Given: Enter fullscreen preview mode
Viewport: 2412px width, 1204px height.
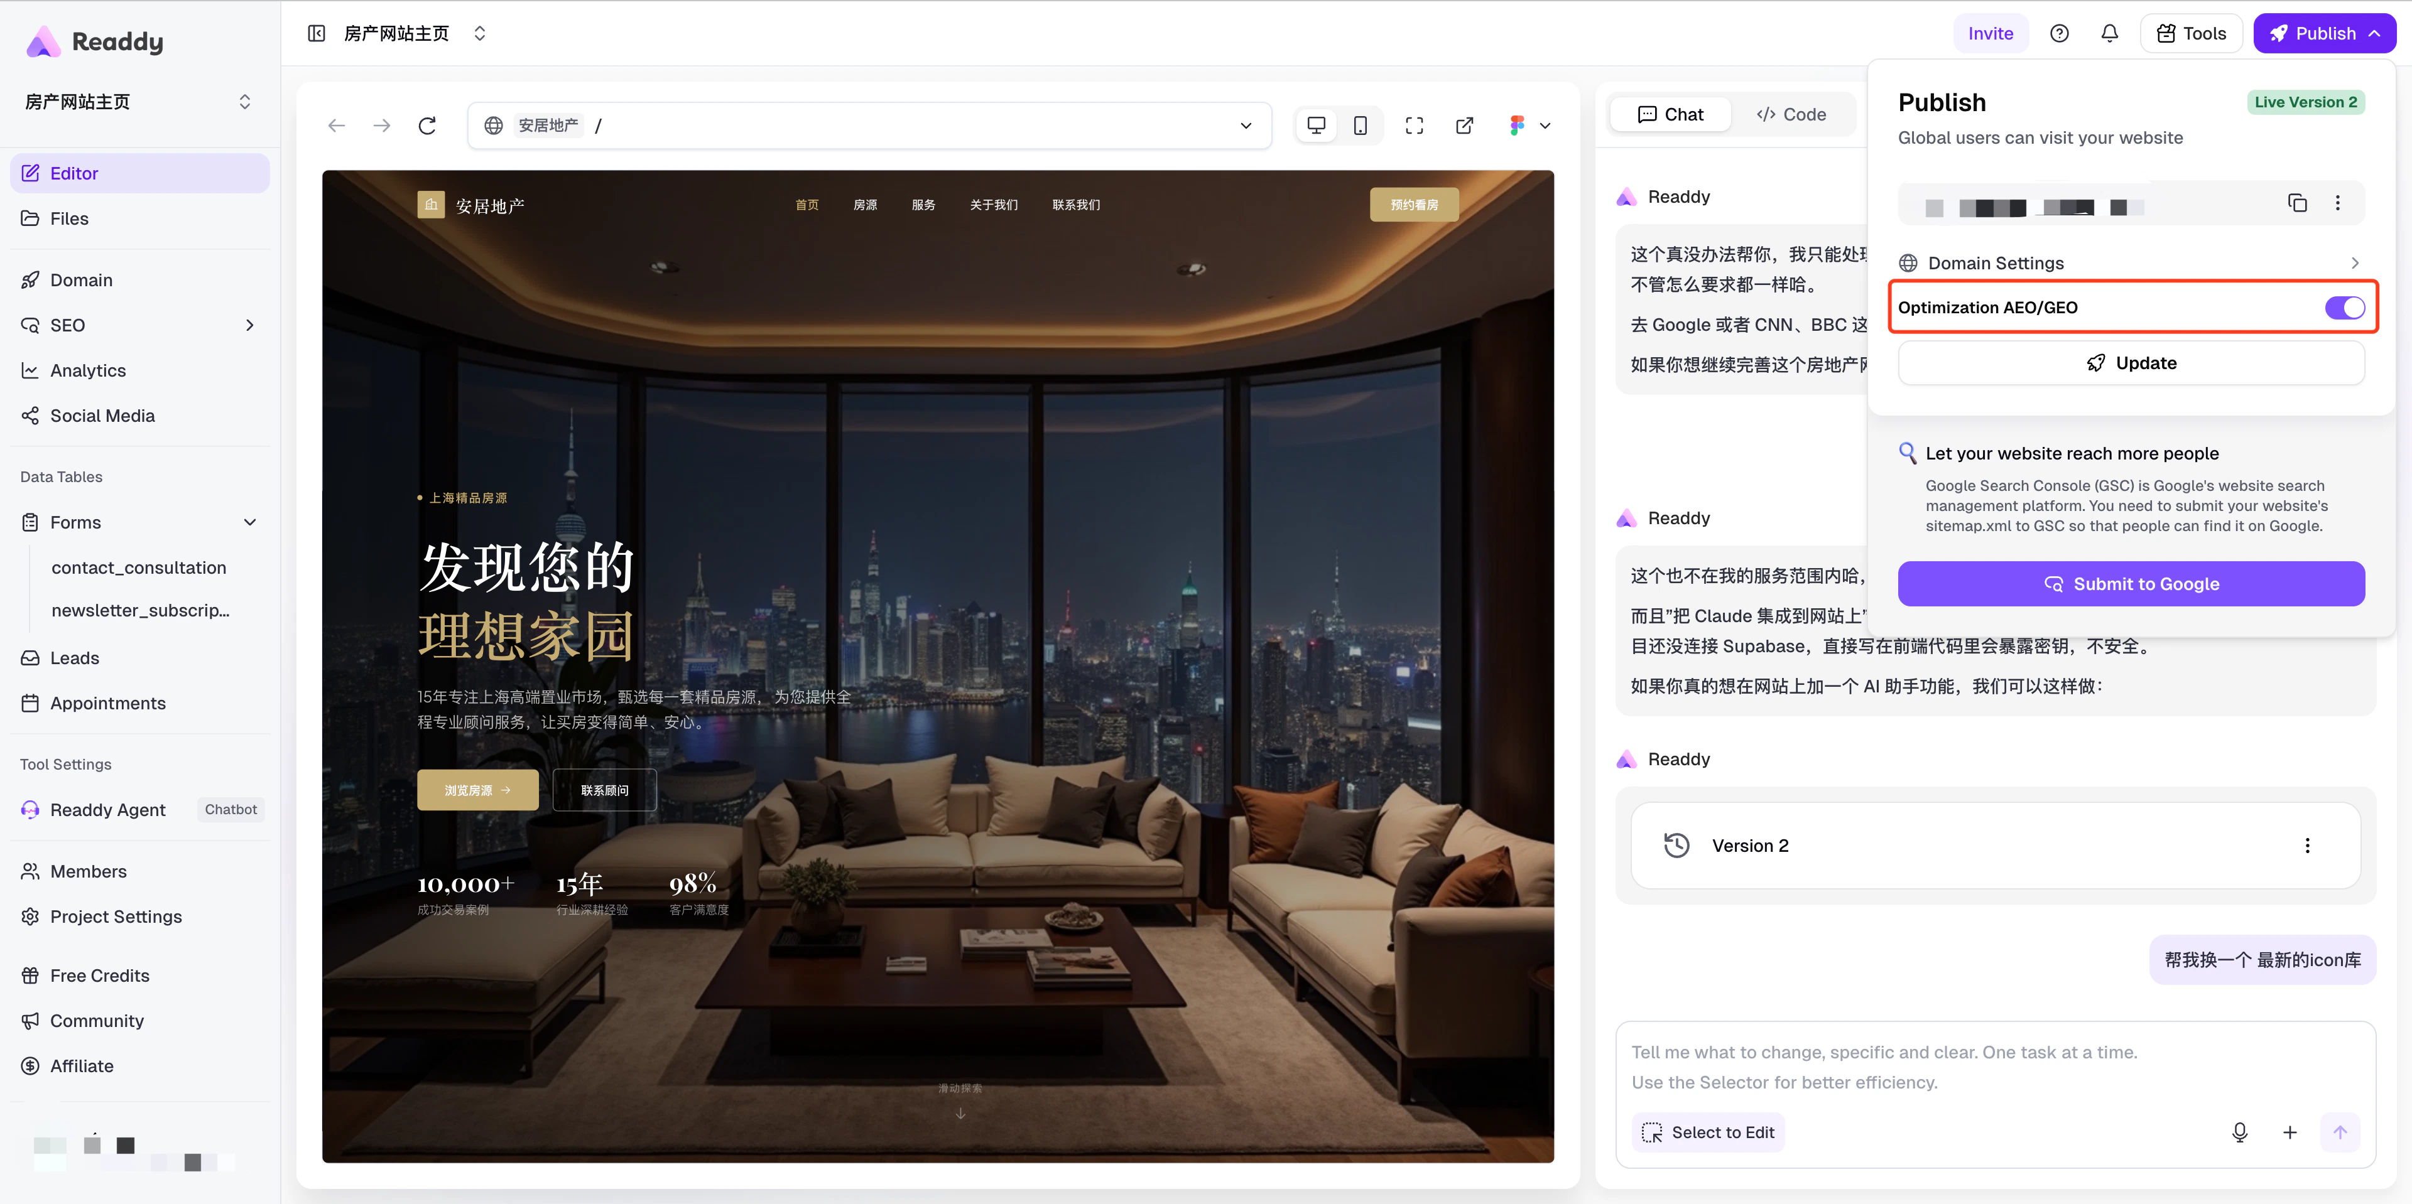Looking at the screenshot, I should click(x=1414, y=126).
